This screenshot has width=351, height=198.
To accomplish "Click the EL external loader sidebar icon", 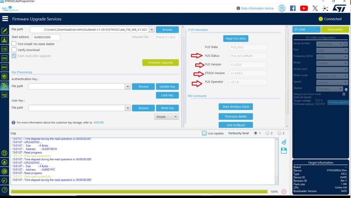I will tap(5, 172).
